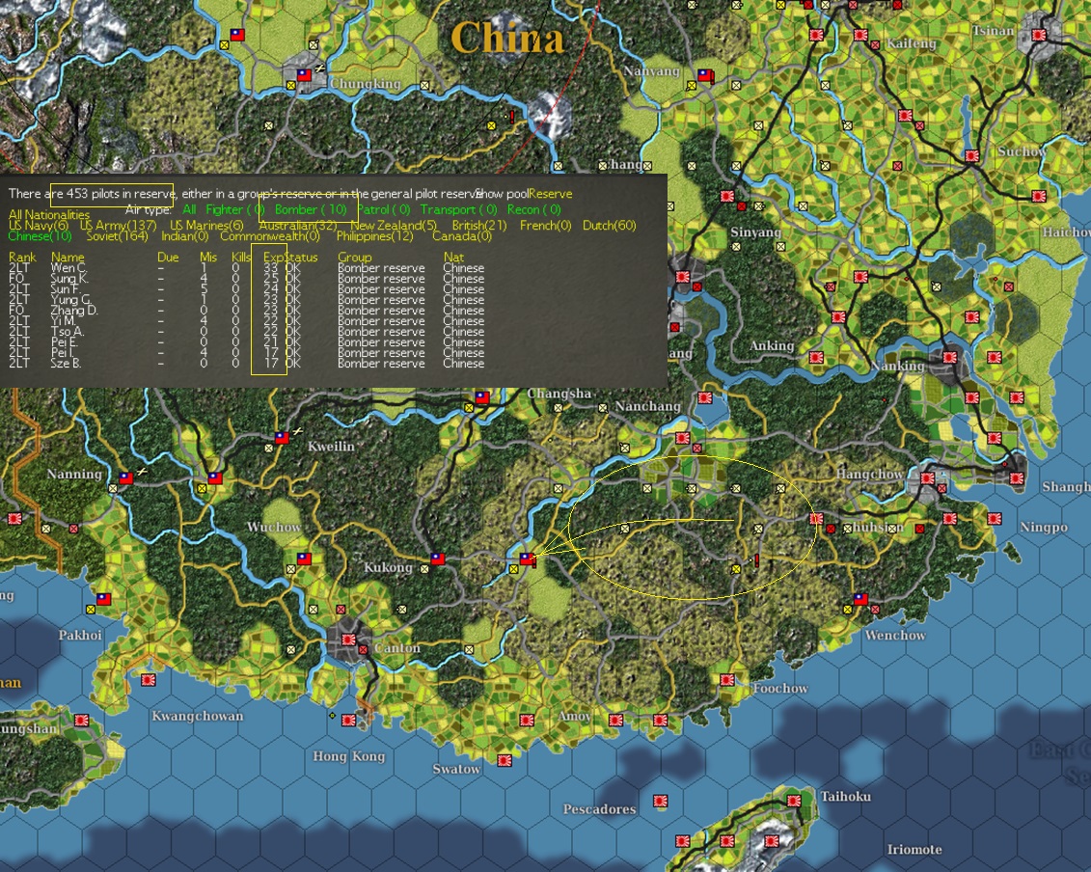Filter air type to All
Viewport: 1091px width, 872px height.
pyautogui.click(x=189, y=209)
